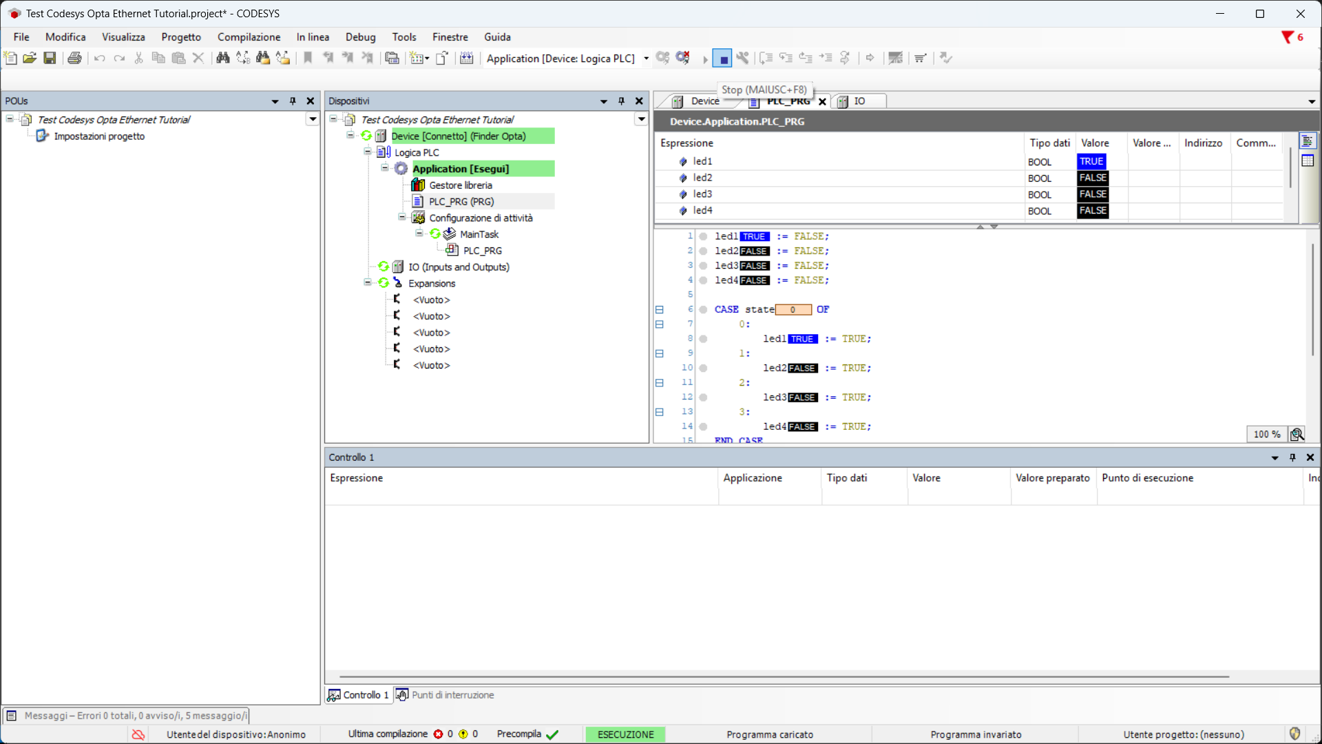Viewport: 1322px width, 744px height.
Task: Collapse the Expansions tree node
Action: pos(368,283)
